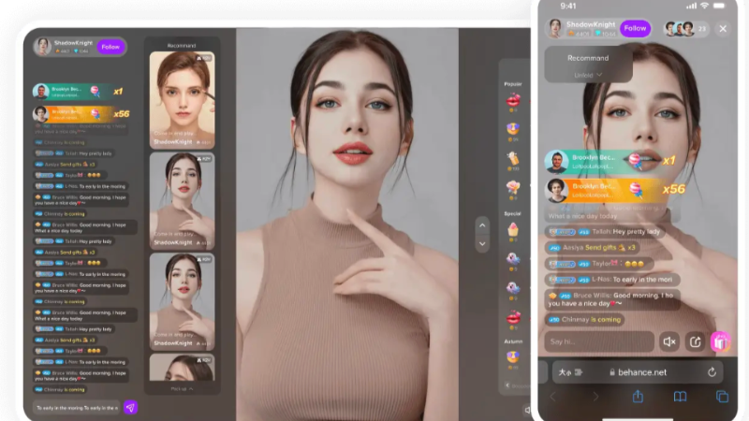The height and width of the screenshot is (421, 749).
Task: Tap the behance.net address bar
Action: [x=638, y=372]
